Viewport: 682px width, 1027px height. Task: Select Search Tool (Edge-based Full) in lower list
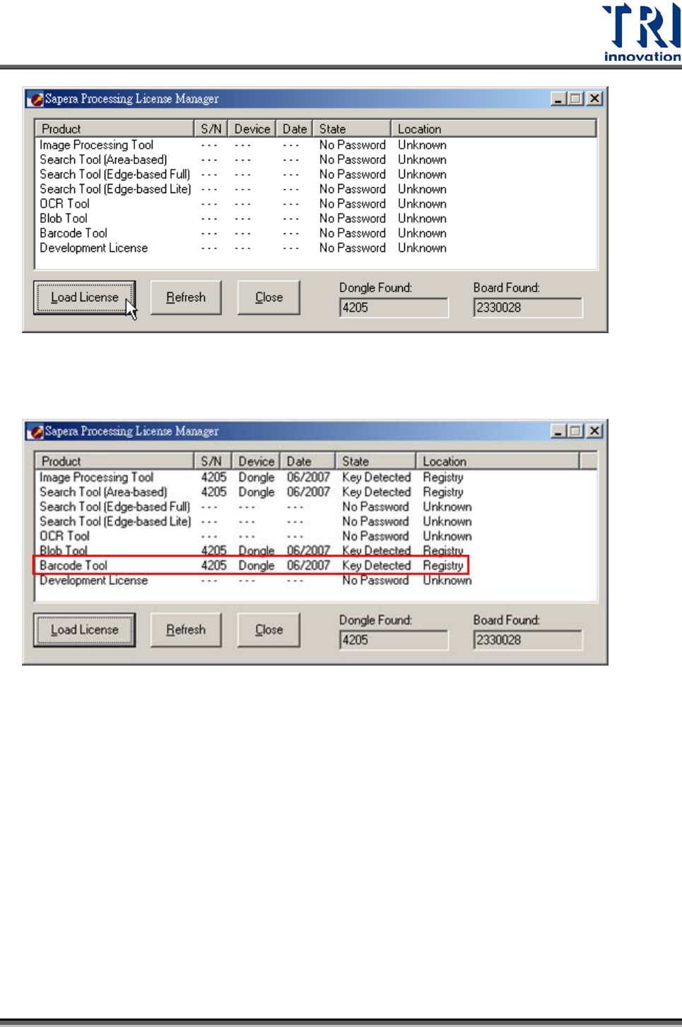316,507
